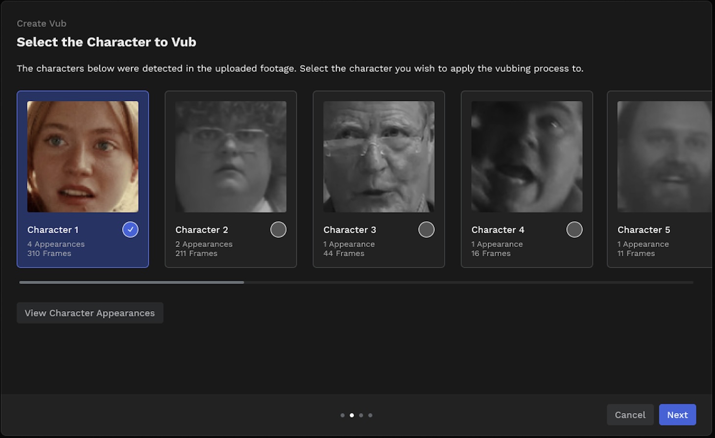Click the horizontal character list scrollbar
Viewport: 715px width, 438px height.
coord(132,282)
